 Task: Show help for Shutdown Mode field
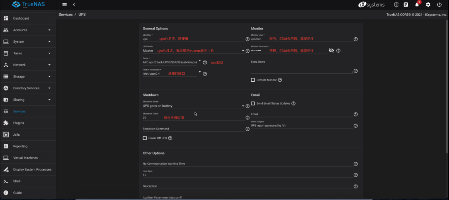247,106
